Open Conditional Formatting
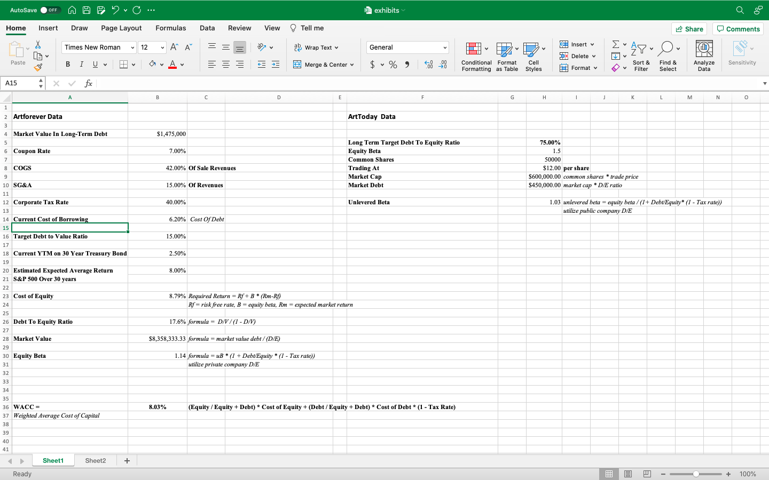The image size is (769, 480). [476, 57]
